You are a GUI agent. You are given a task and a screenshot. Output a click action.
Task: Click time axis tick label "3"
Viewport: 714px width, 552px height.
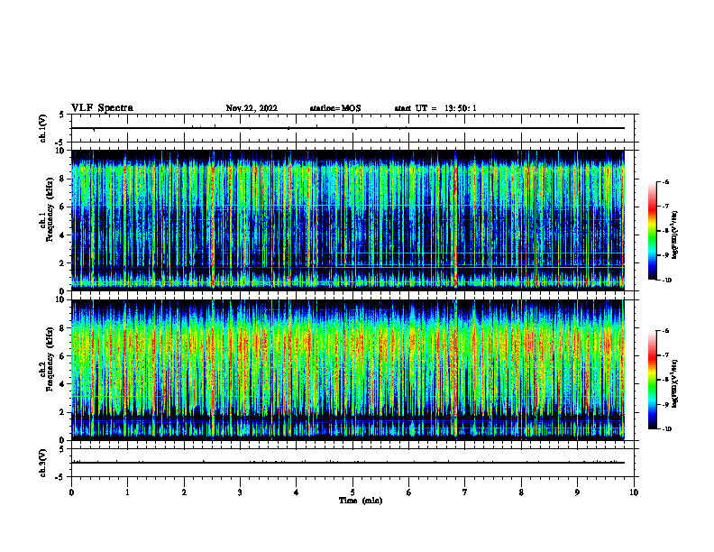240,492
